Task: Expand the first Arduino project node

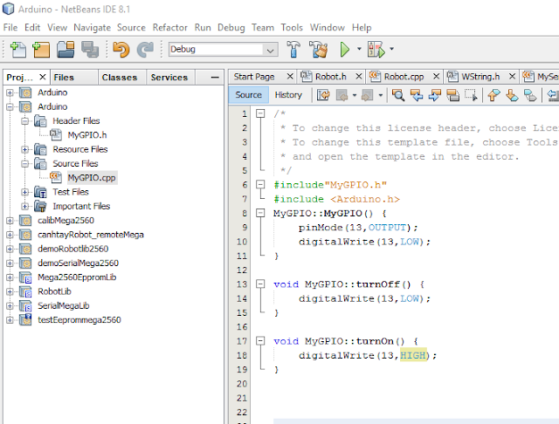Action: (10, 93)
